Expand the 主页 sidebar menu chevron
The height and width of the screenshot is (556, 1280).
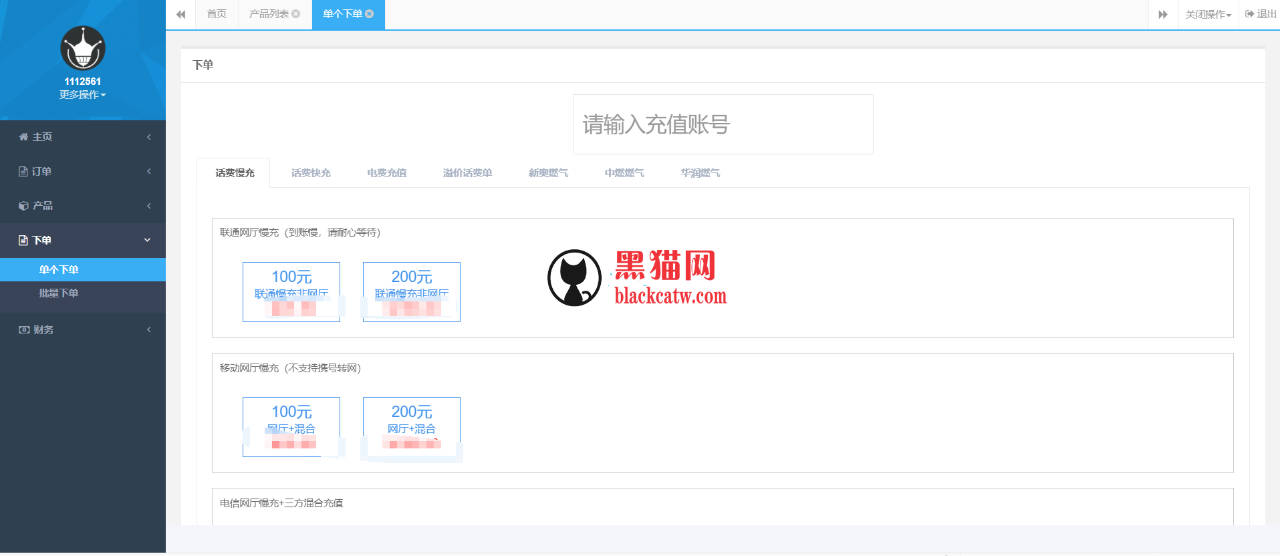point(149,137)
